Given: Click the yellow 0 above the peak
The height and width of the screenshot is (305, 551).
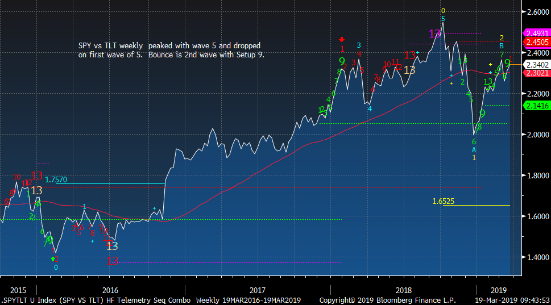Looking at the screenshot, I should [x=443, y=11].
